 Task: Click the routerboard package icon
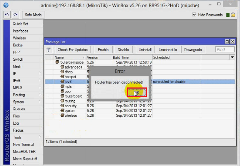tap(62, 96)
